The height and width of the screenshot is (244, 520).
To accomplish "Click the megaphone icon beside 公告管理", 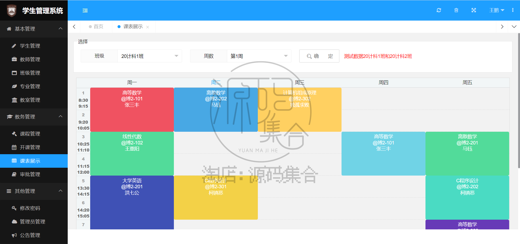I will point(14,235).
